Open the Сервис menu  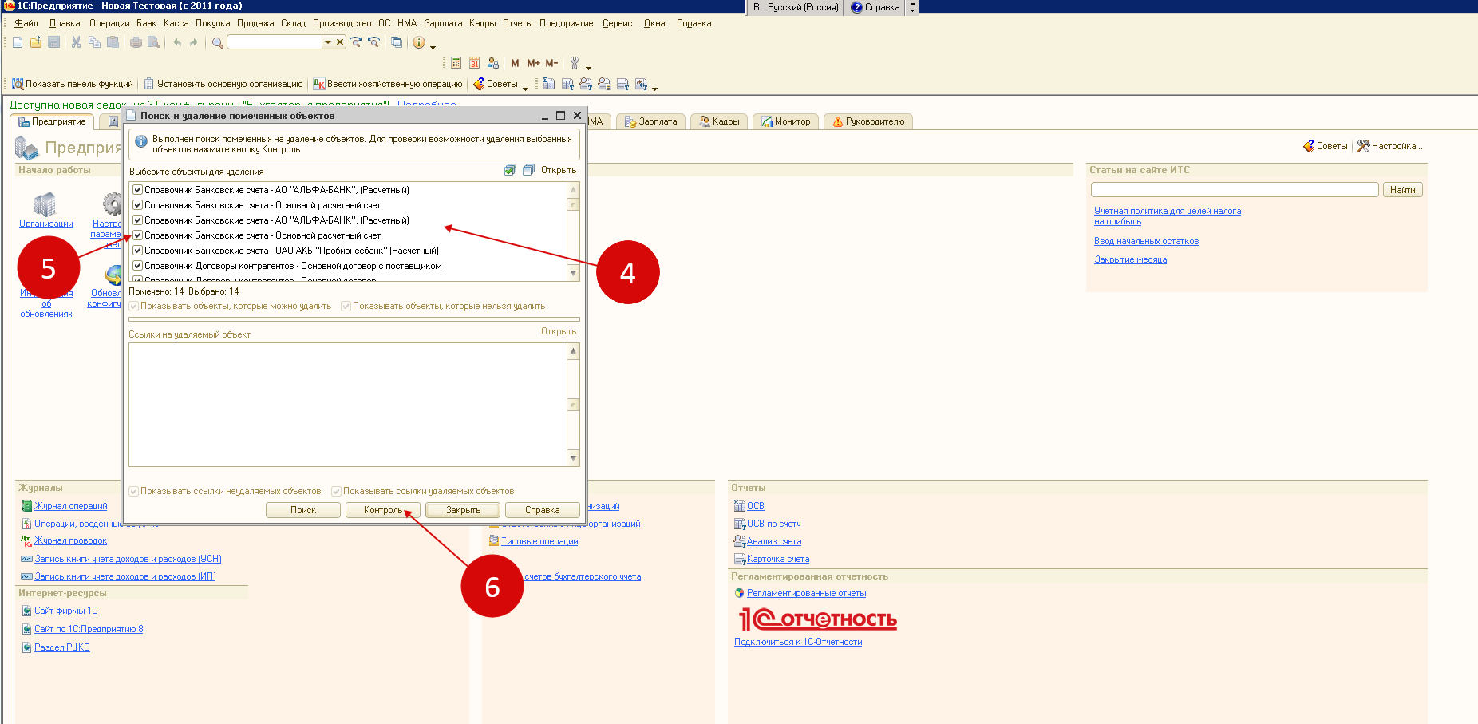coord(617,23)
